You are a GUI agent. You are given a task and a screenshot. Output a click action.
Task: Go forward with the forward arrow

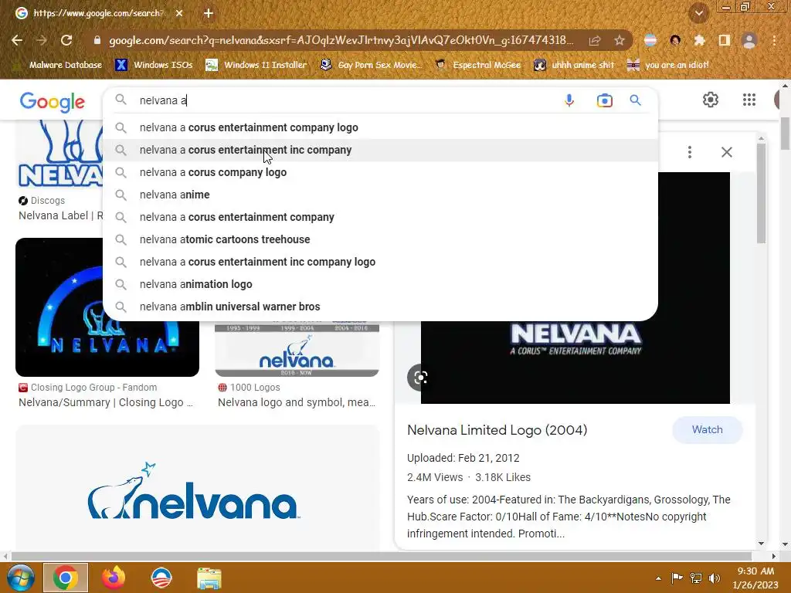point(42,40)
